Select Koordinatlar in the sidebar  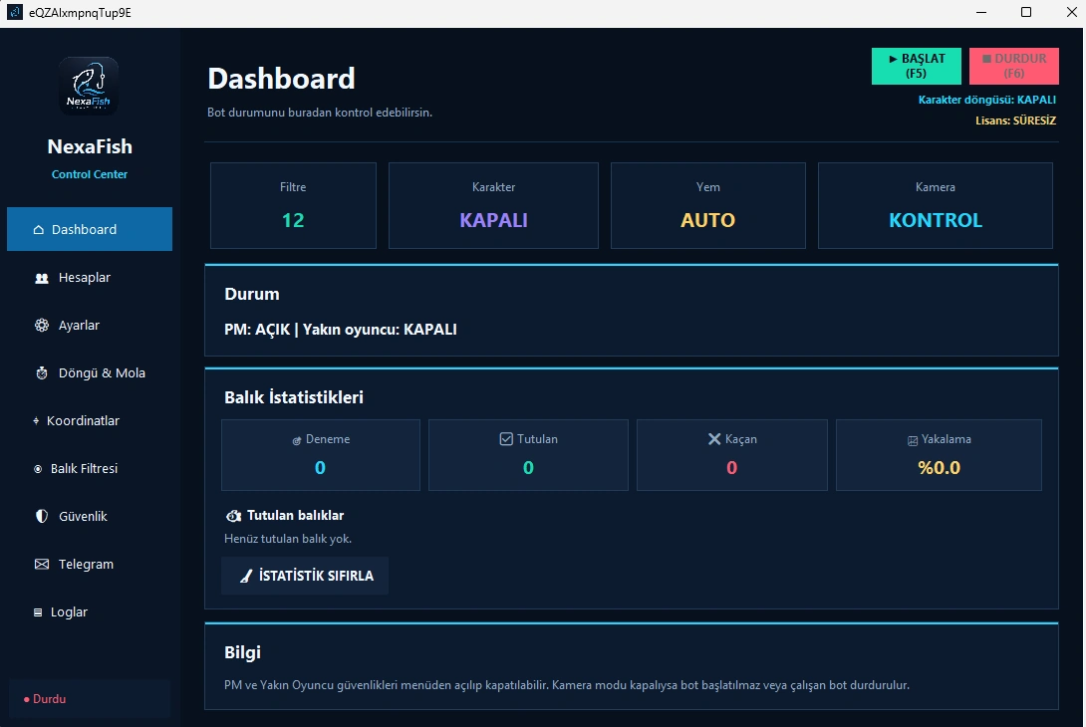click(90, 421)
